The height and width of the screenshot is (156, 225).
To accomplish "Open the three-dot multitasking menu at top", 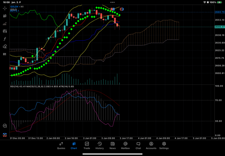I will [x=112, y=2].
